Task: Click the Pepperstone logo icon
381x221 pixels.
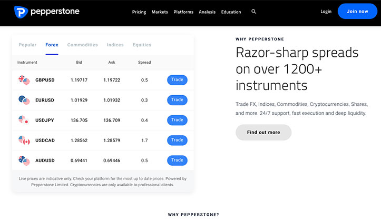Action: point(21,12)
